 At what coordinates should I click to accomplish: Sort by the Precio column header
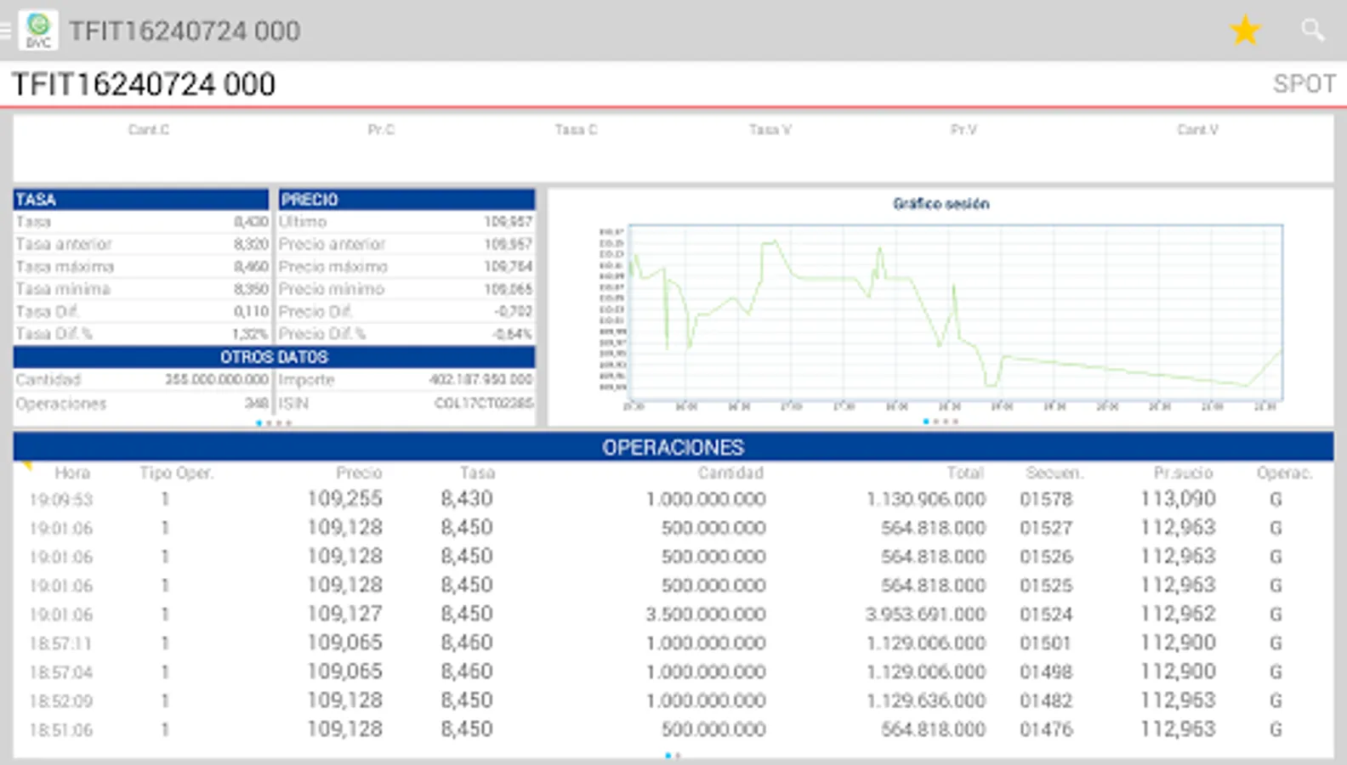[359, 473]
